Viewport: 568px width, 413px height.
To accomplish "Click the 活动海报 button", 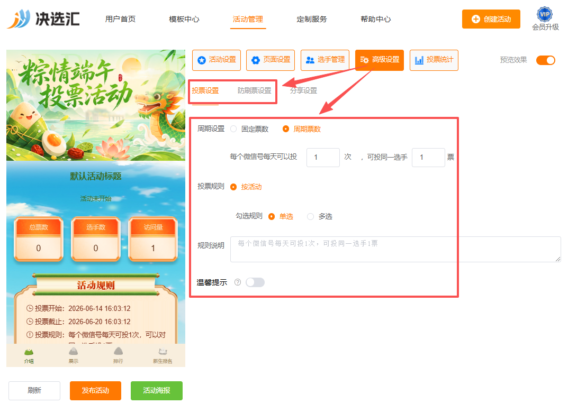I will pos(157,391).
